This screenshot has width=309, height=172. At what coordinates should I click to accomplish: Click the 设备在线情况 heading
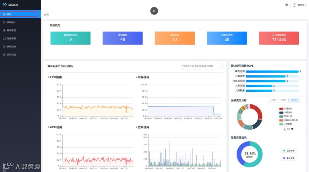(x=239, y=138)
